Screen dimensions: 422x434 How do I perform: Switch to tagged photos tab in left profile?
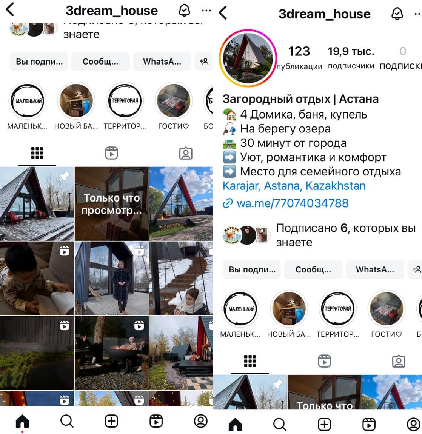pyautogui.click(x=186, y=153)
